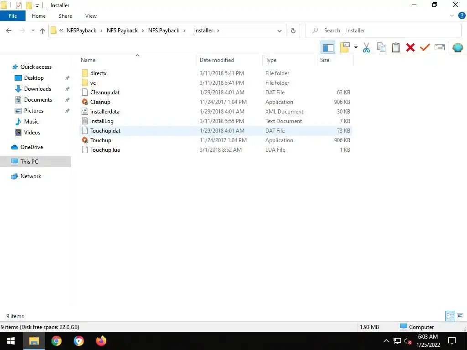Viewport: 467px width, 350px height.
Task: Refresh the current folder view
Action: pyautogui.click(x=293, y=31)
